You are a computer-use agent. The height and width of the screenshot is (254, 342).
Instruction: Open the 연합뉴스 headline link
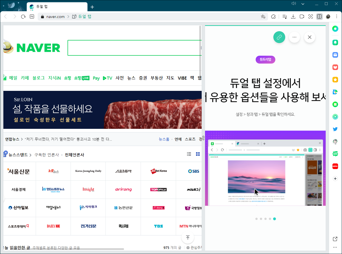pyautogui.click(x=68, y=139)
